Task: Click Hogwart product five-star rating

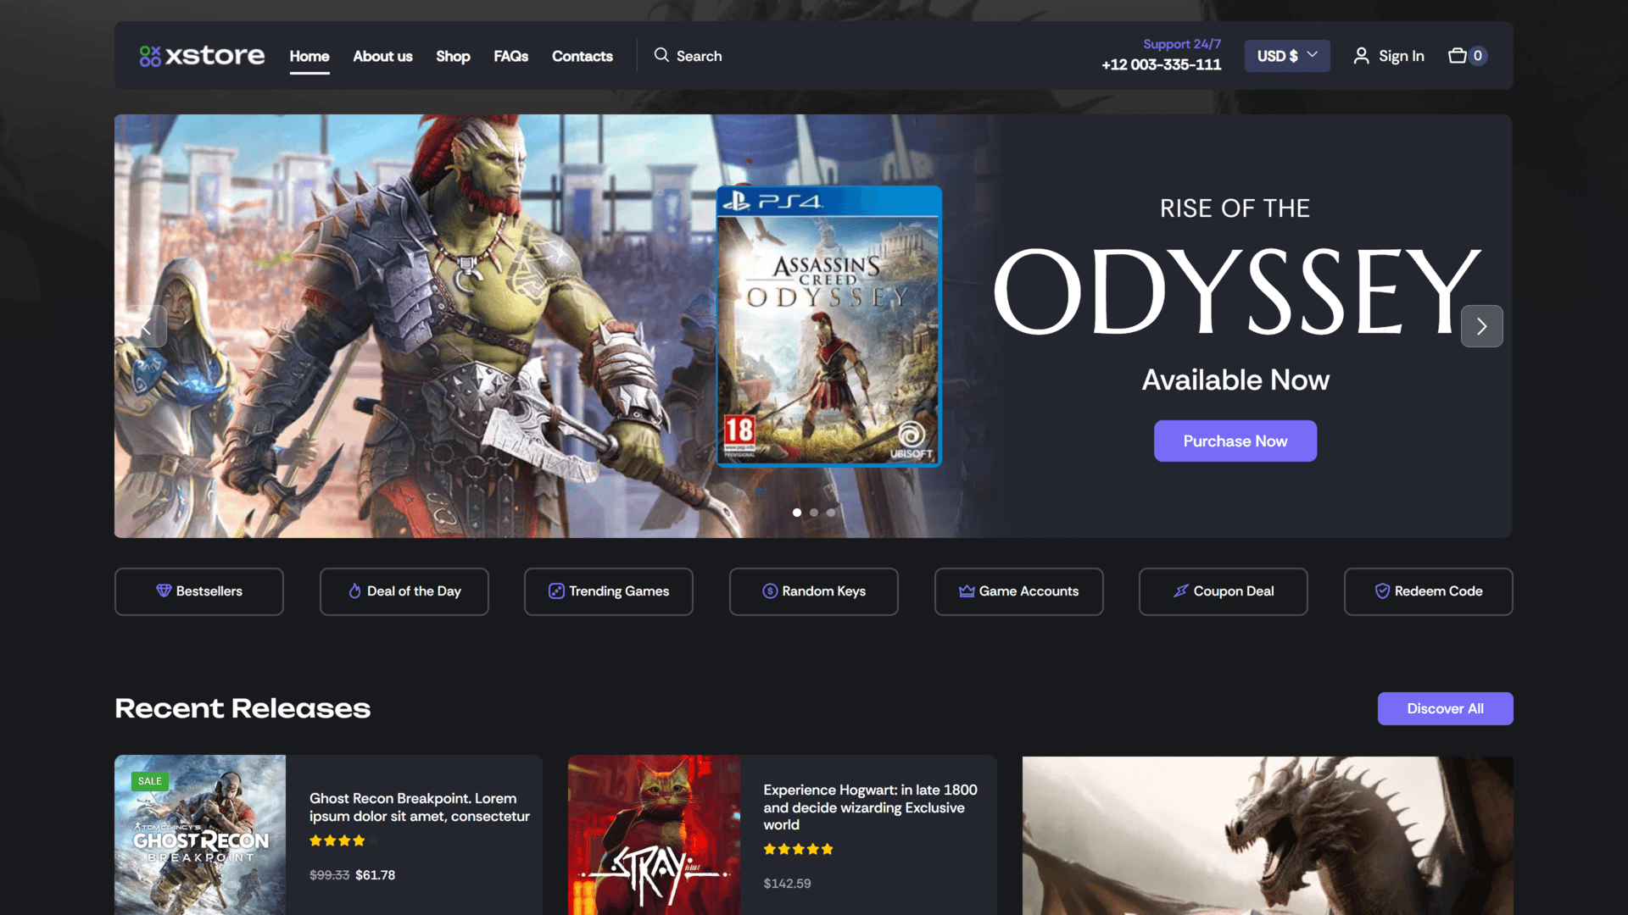Action: [798, 849]
